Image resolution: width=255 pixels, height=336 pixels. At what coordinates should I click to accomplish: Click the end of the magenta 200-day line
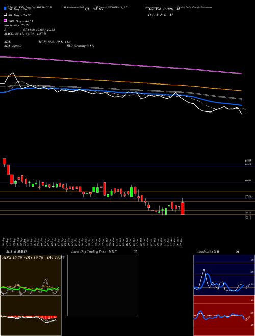click(241, 73)
